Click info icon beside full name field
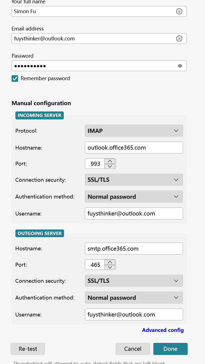The width and height of the screenshot is (205, 364). pos(179,11)
